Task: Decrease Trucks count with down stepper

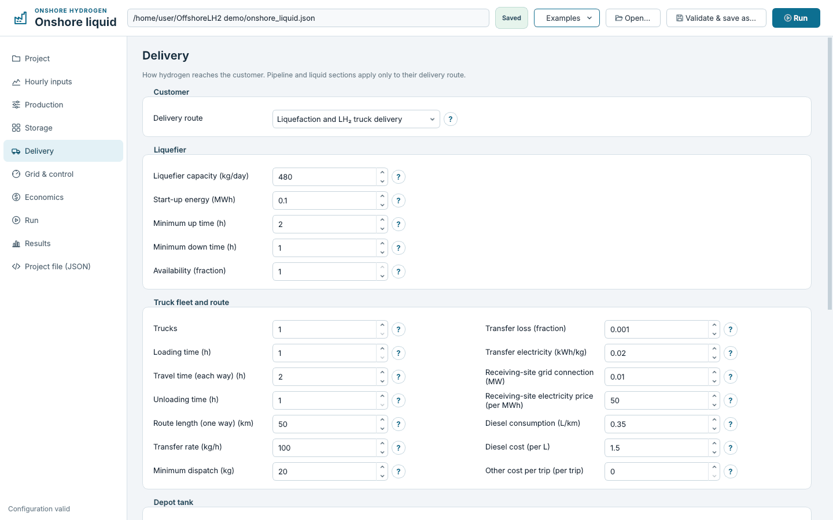Action: 382,334
